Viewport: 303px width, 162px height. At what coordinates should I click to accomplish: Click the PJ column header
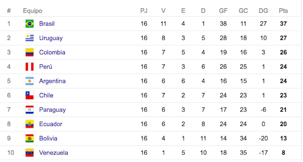(x=144, y=11)
